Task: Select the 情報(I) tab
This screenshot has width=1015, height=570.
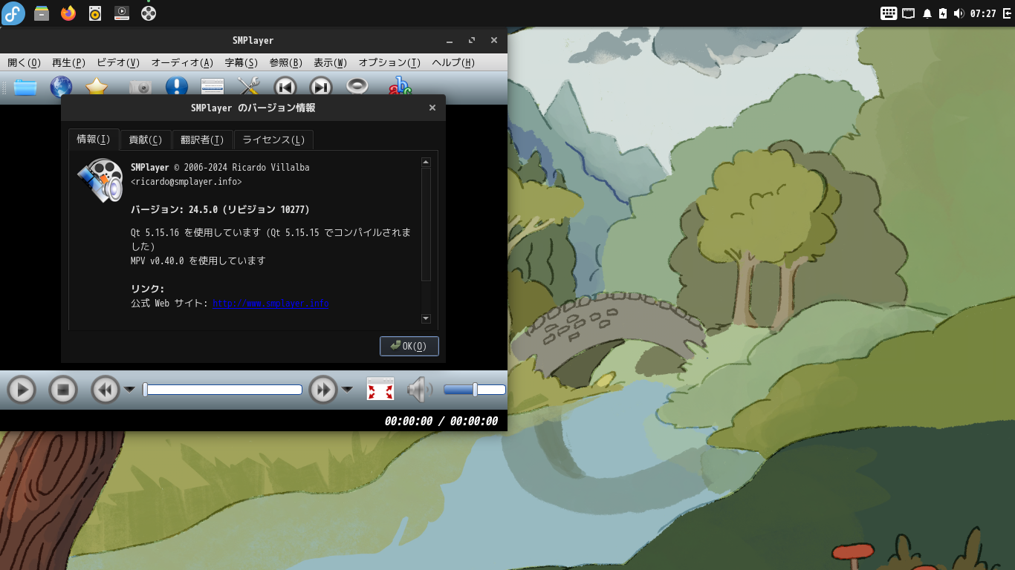Action: [94, 140]
